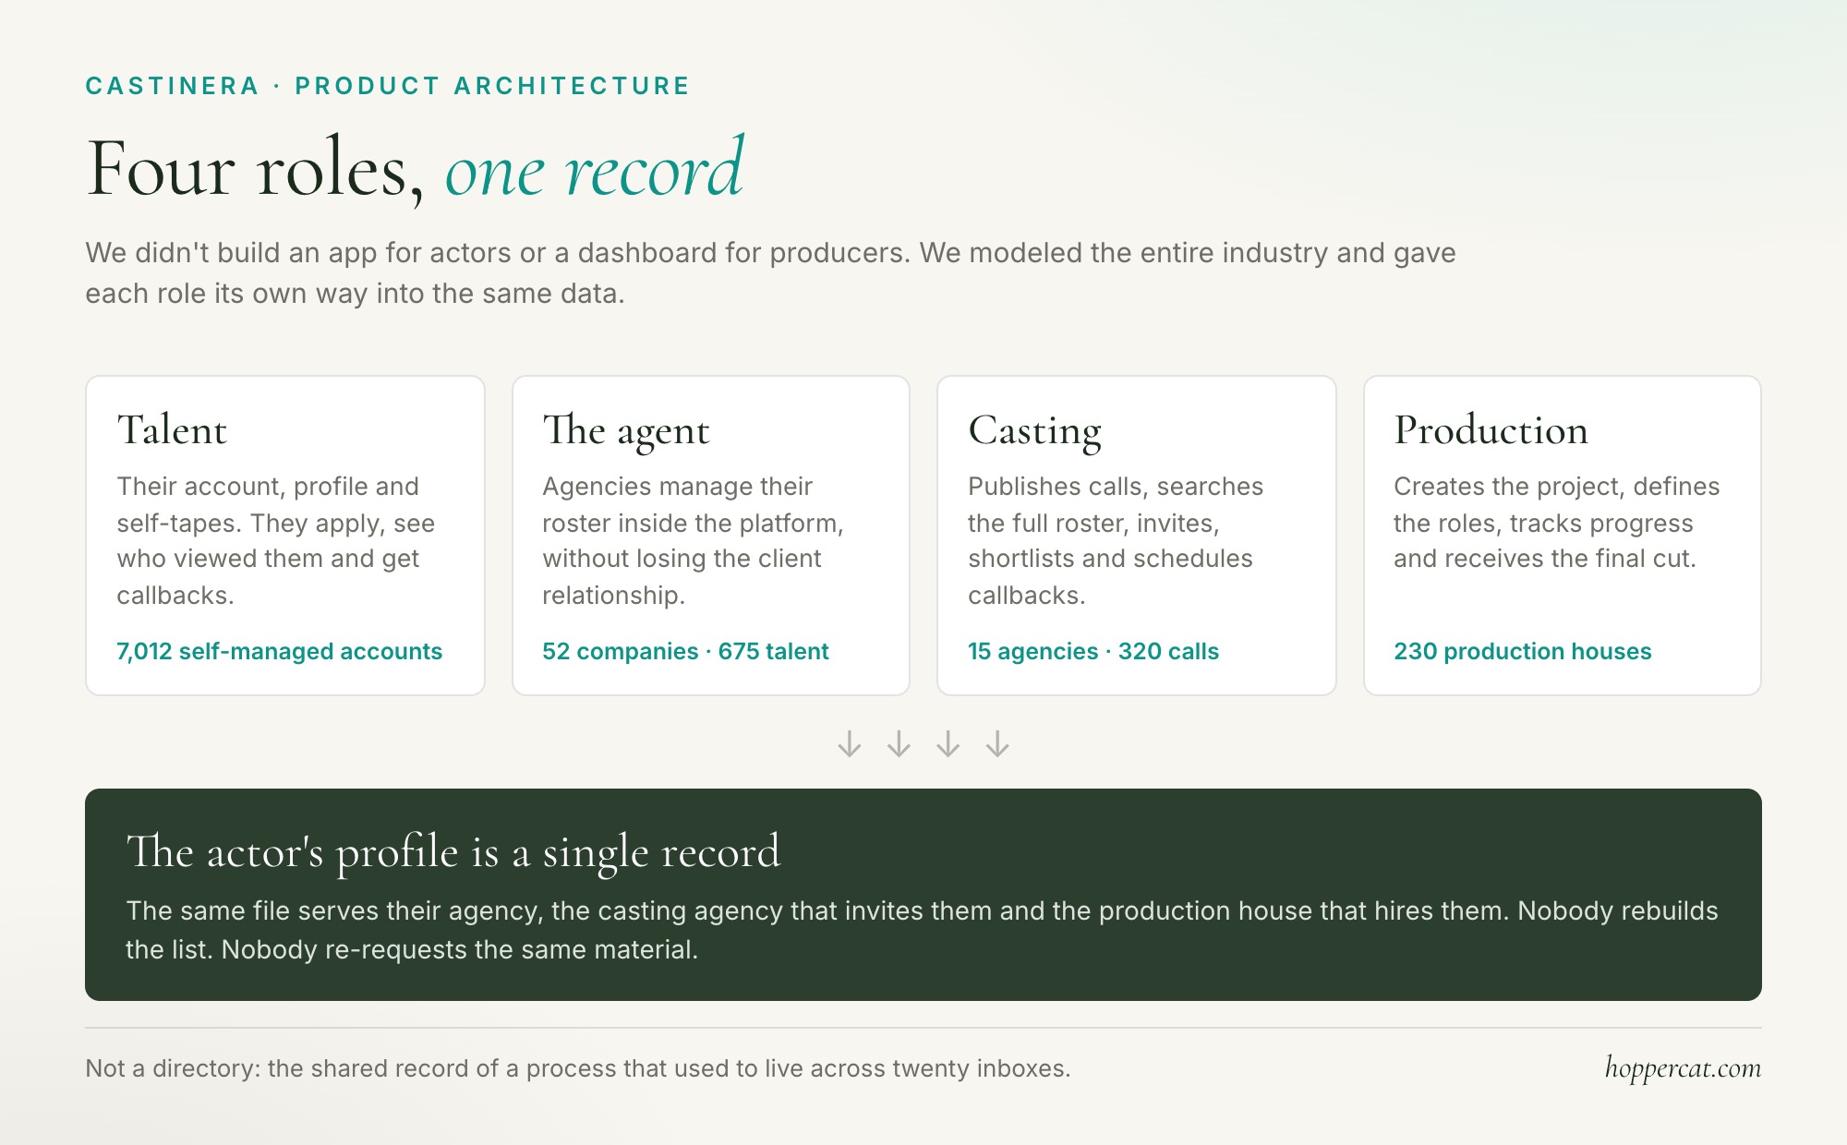Image resolution: width=1847 pixels, height=1145 pixels.
Task: Click the intro paragraph about modeling the industry
Action: (x=770, y=272)
